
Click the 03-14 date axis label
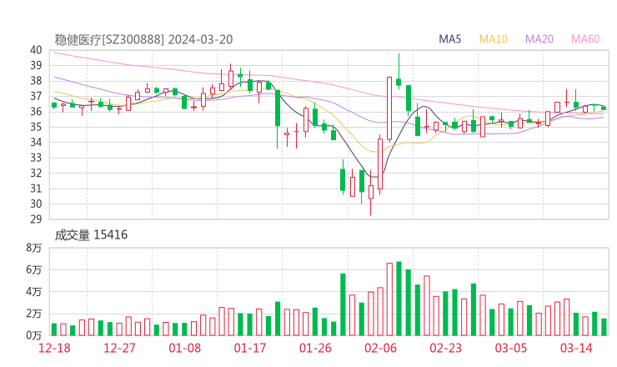[576, 348]
